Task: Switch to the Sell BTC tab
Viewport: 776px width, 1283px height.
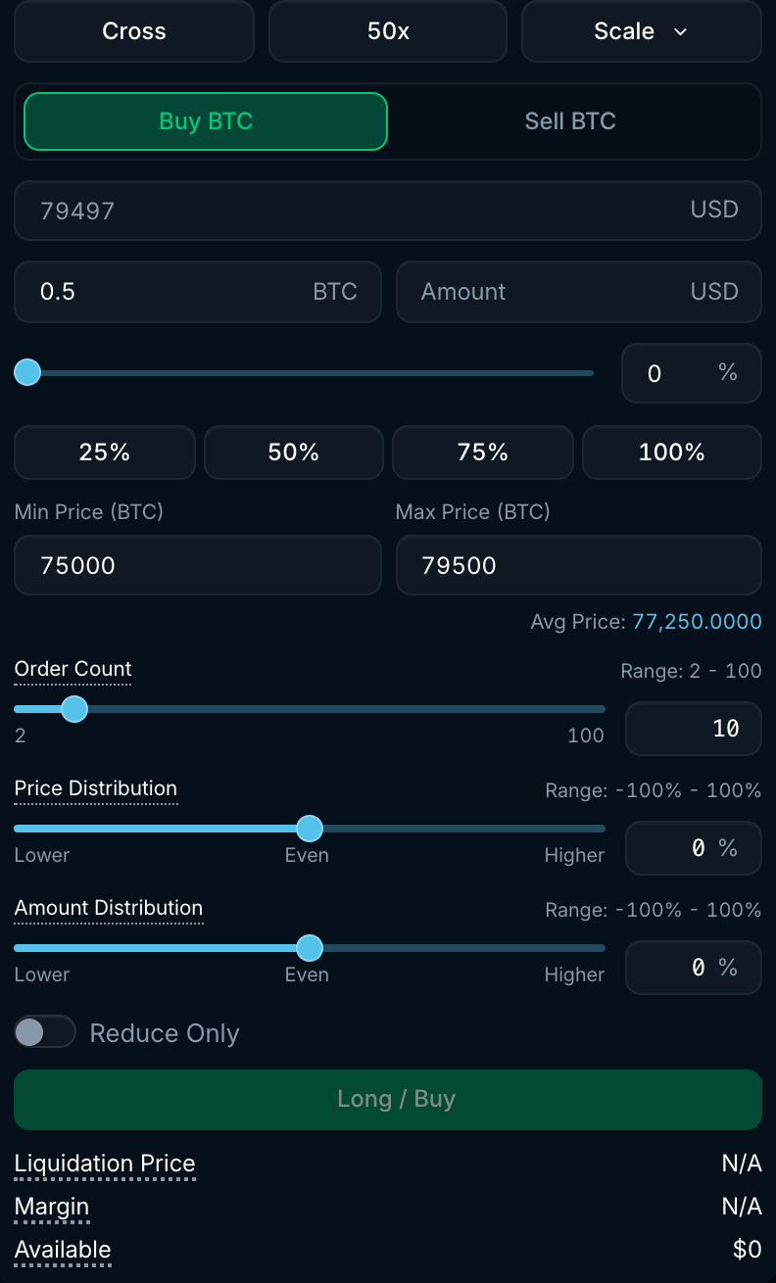Action: coord(570,121)
